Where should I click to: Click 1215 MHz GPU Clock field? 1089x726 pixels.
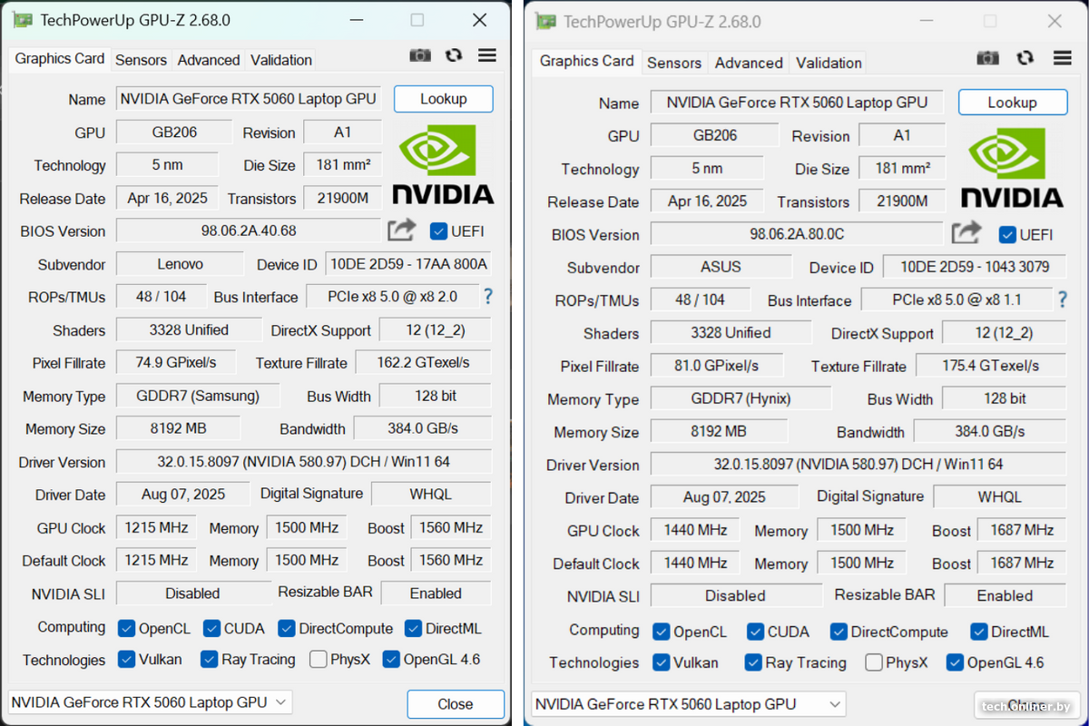coord(157,527)
